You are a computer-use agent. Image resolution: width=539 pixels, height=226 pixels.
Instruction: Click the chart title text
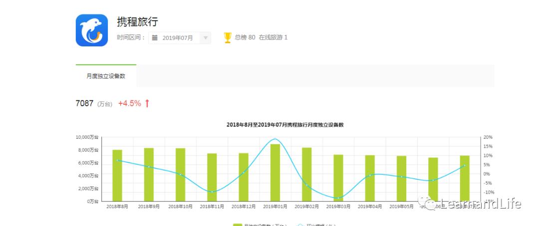click(x=284, y=125)
